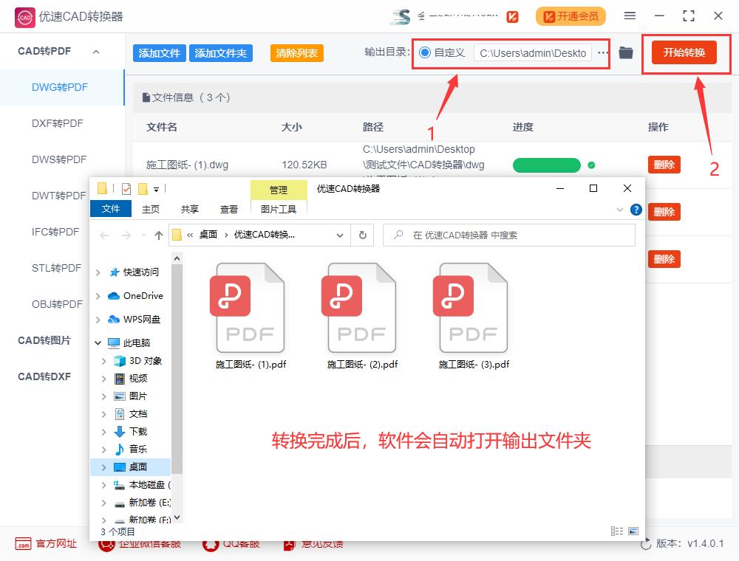Click the version refresh icon near v1.4.0.1
This screenshot has height=561, width=739.
pyautogui.click(x=645, y=544)
